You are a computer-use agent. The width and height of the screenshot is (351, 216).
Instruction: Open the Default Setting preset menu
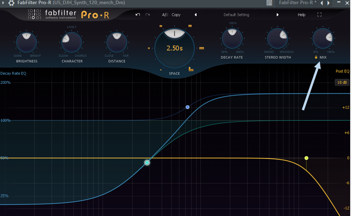236,15
